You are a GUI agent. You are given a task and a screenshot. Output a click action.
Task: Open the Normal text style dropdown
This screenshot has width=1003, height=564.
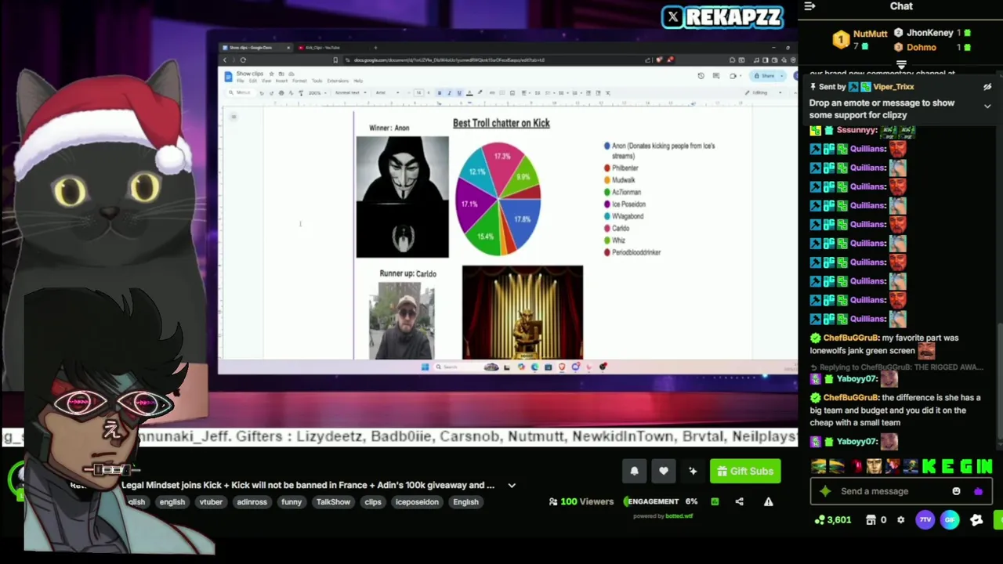click(x=349, y=92)
